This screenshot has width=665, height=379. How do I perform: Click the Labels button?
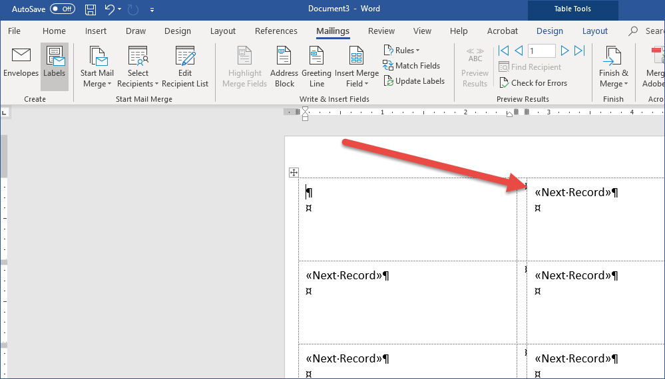click(55, 66)
